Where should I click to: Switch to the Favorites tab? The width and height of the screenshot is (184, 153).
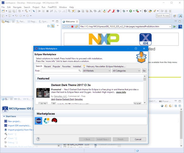point(66,66)
